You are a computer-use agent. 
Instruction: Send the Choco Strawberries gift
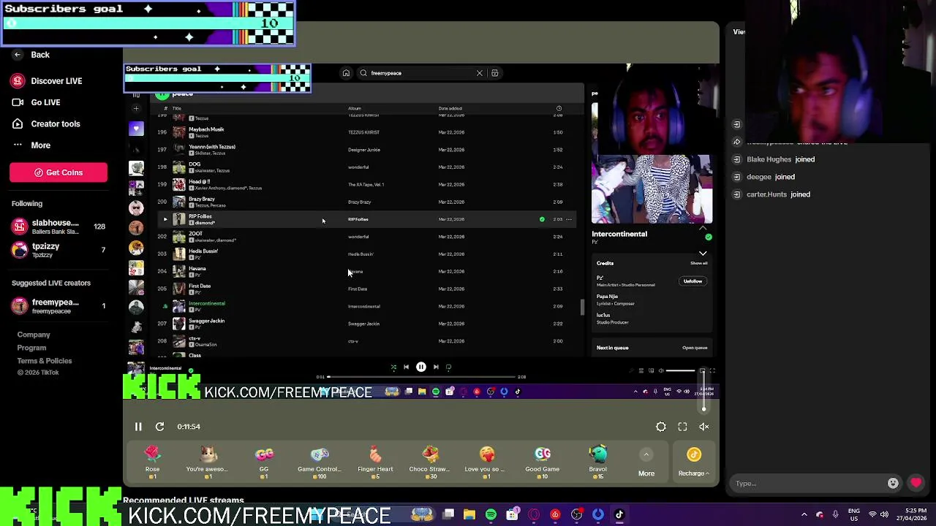tap(431, 462)
